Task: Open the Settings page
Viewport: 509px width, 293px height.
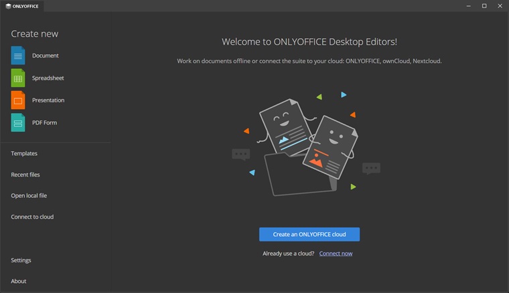Action: coord(21,260)
